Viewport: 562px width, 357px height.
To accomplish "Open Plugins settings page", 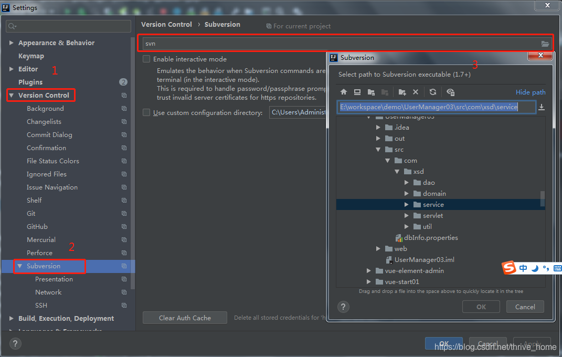I will pyautogui.click(x=30, y=82).
